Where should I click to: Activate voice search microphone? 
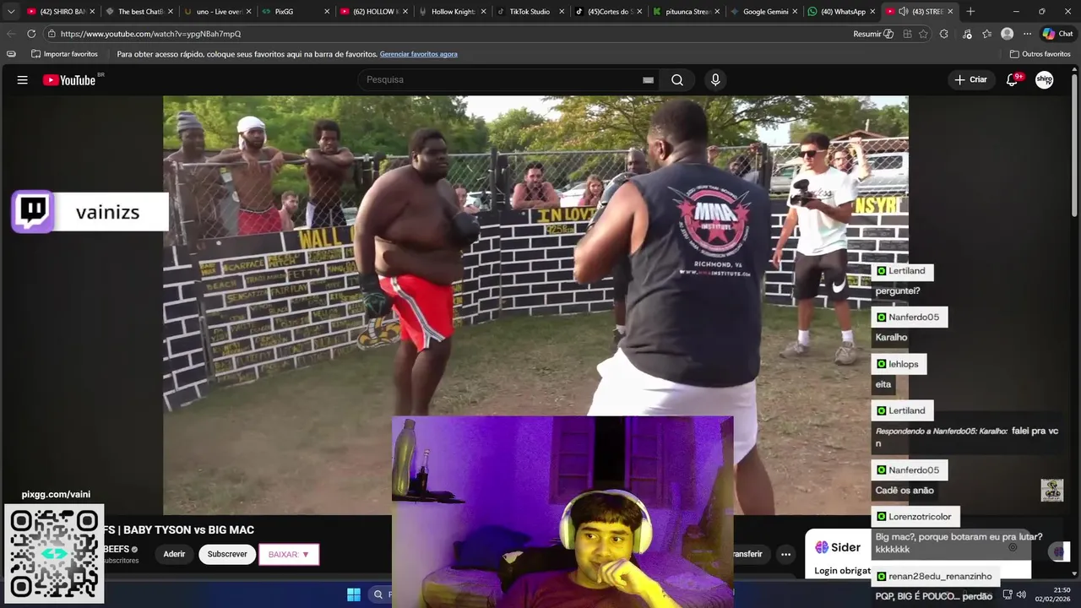715,80
